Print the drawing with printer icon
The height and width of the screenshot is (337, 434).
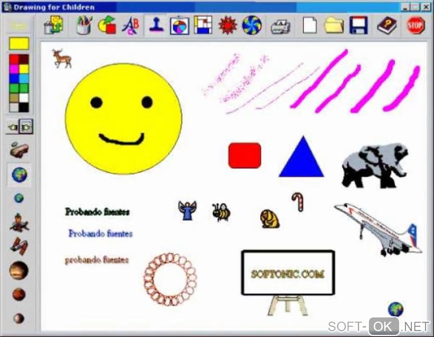tap(280, 26)
